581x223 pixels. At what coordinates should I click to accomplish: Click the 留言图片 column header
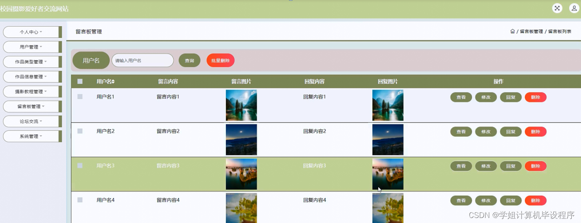(241, 81)
